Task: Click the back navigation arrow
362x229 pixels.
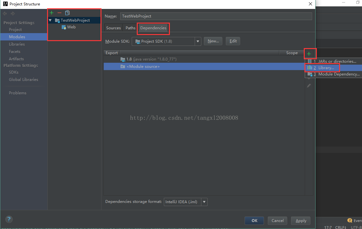Action: click(x=5, y=14)
